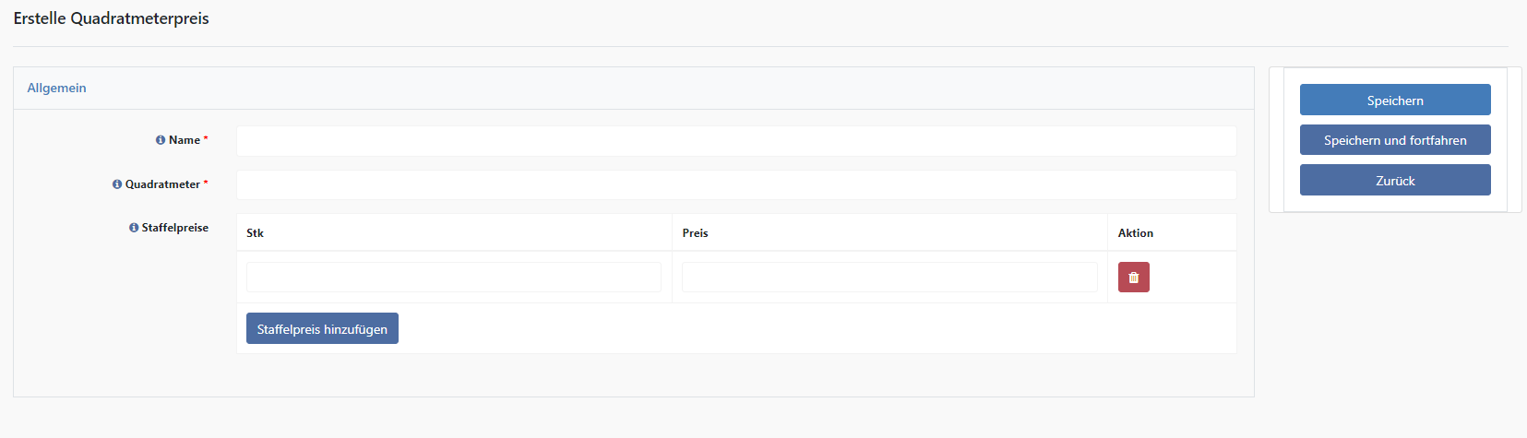The height and width of the screenshot is (438, 1527).
Task: Click the Aktion column header
Action: pyautogui.click(x=1136, y=233)
